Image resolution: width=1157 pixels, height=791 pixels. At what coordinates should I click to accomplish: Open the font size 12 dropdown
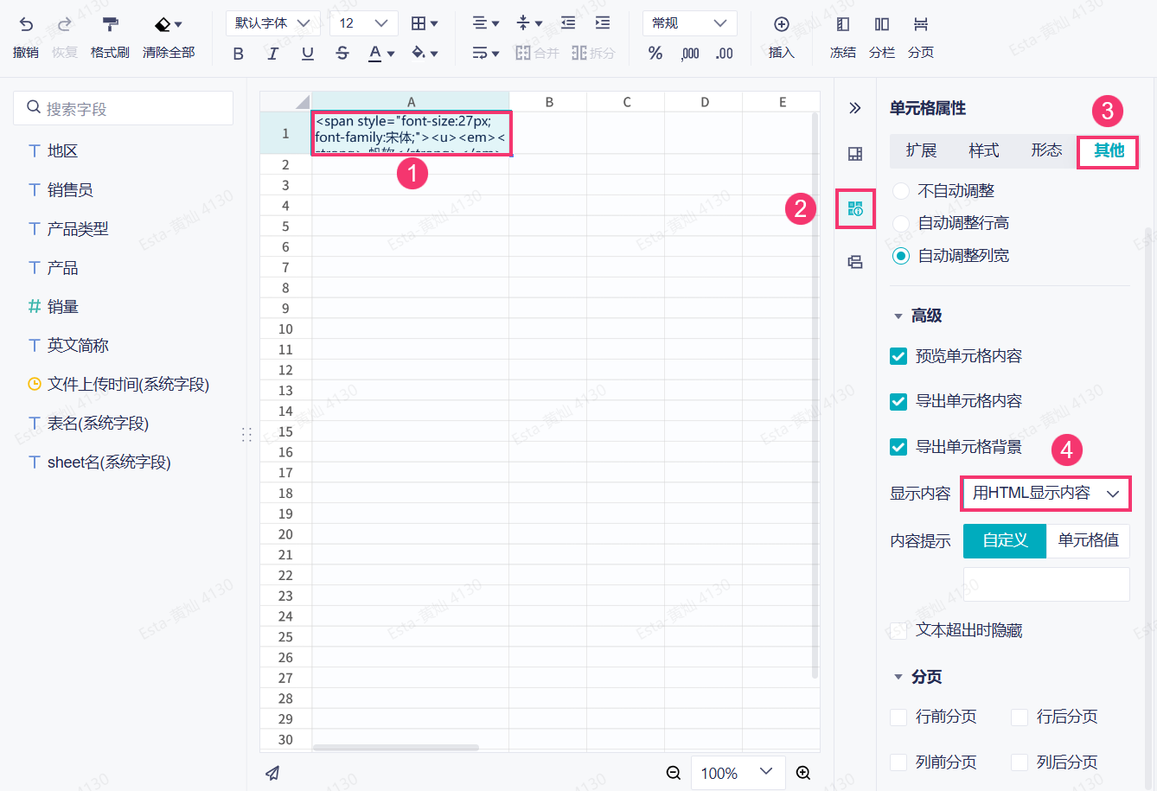(x=364, y=23)
